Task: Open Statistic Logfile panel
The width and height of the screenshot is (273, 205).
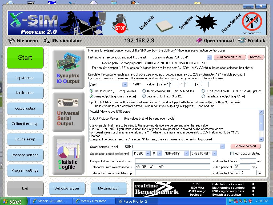Action: tap(68, 155)
